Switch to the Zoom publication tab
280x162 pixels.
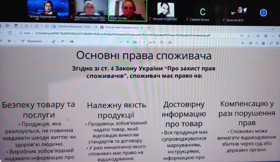[70, 27]
